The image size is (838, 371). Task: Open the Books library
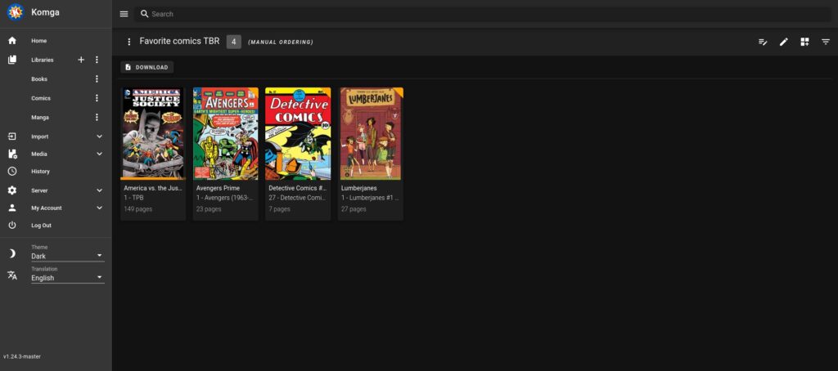39,79
